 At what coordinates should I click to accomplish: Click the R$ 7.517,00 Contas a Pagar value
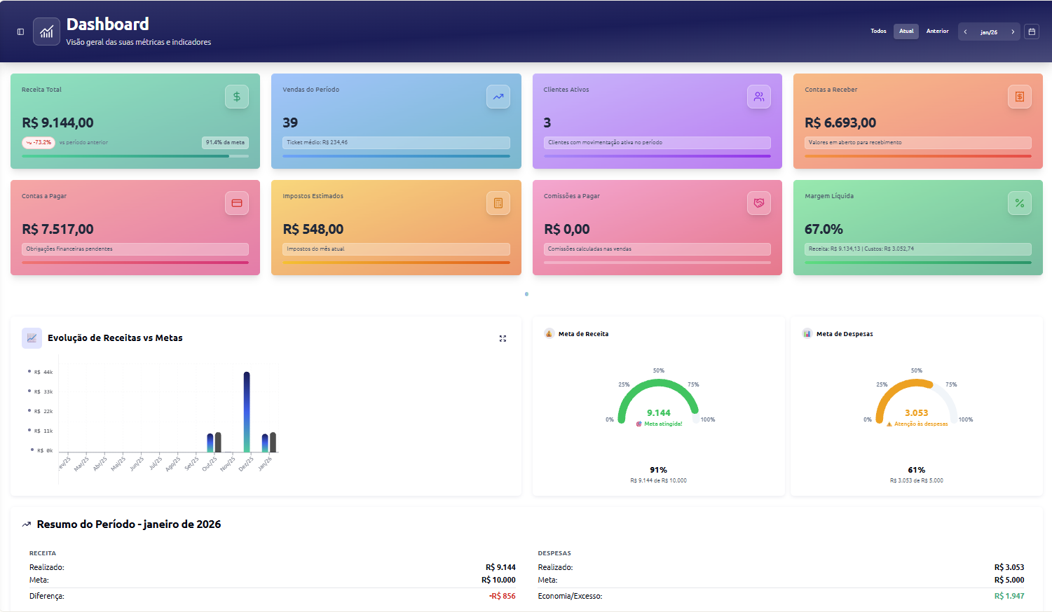[57, 229]
